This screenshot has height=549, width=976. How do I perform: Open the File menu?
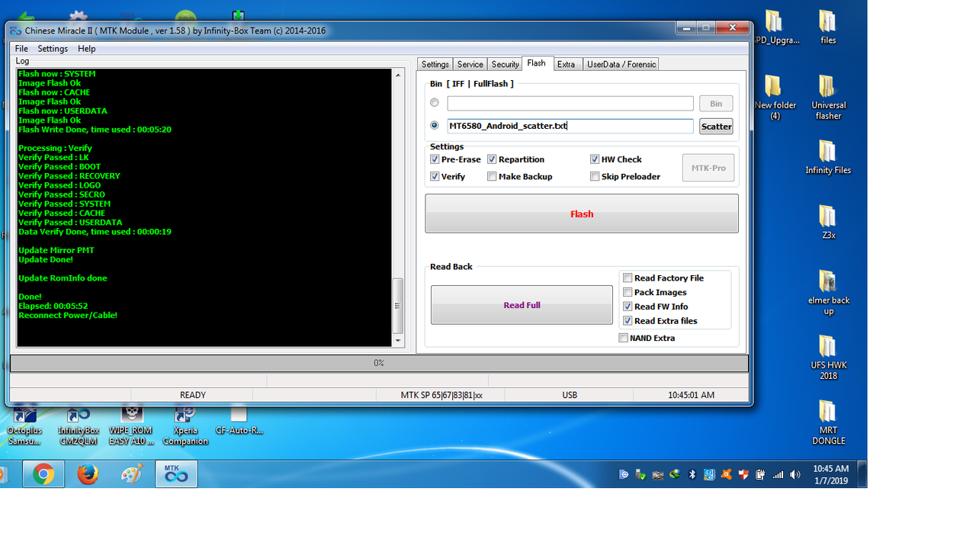coord(21,49)
